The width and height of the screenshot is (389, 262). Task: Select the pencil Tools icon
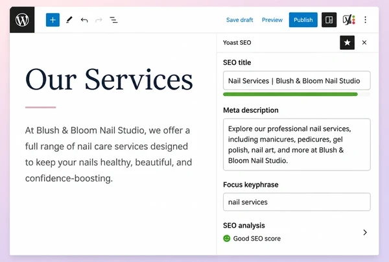click(x=69, y=20)
